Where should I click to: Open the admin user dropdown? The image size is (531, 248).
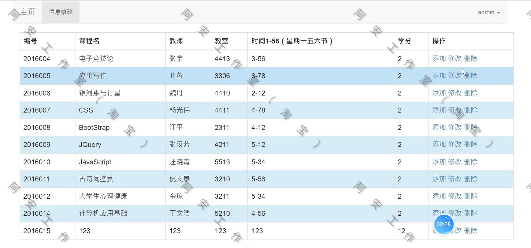point(489,12)
